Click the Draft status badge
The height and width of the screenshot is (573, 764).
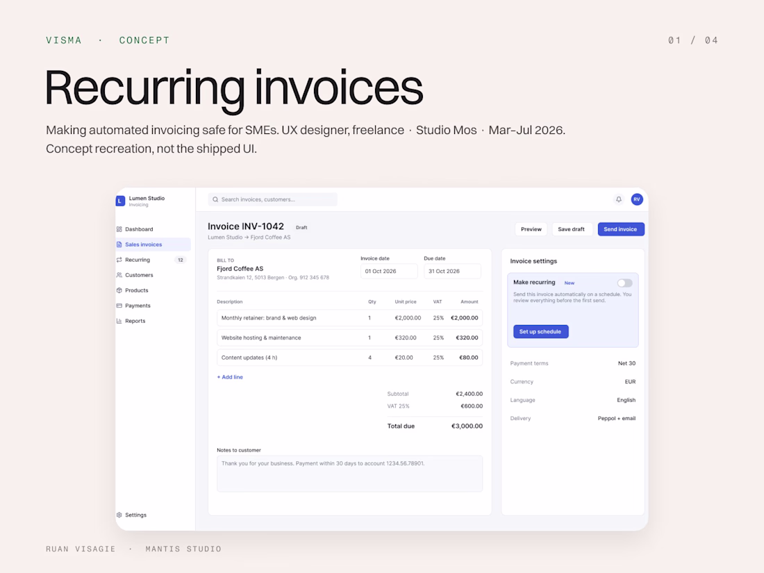pyautogui.click(x=301, y=228)
